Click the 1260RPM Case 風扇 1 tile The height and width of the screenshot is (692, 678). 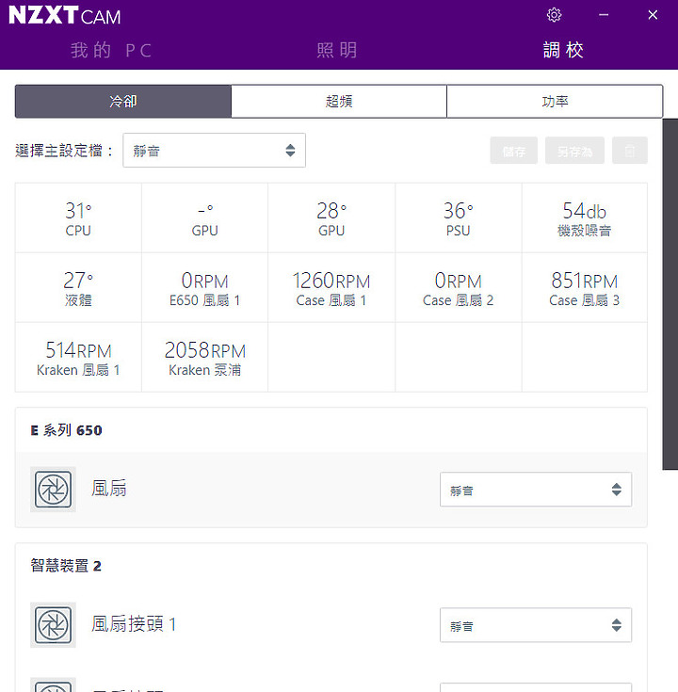pyautogui.click(x=331, y=288)
